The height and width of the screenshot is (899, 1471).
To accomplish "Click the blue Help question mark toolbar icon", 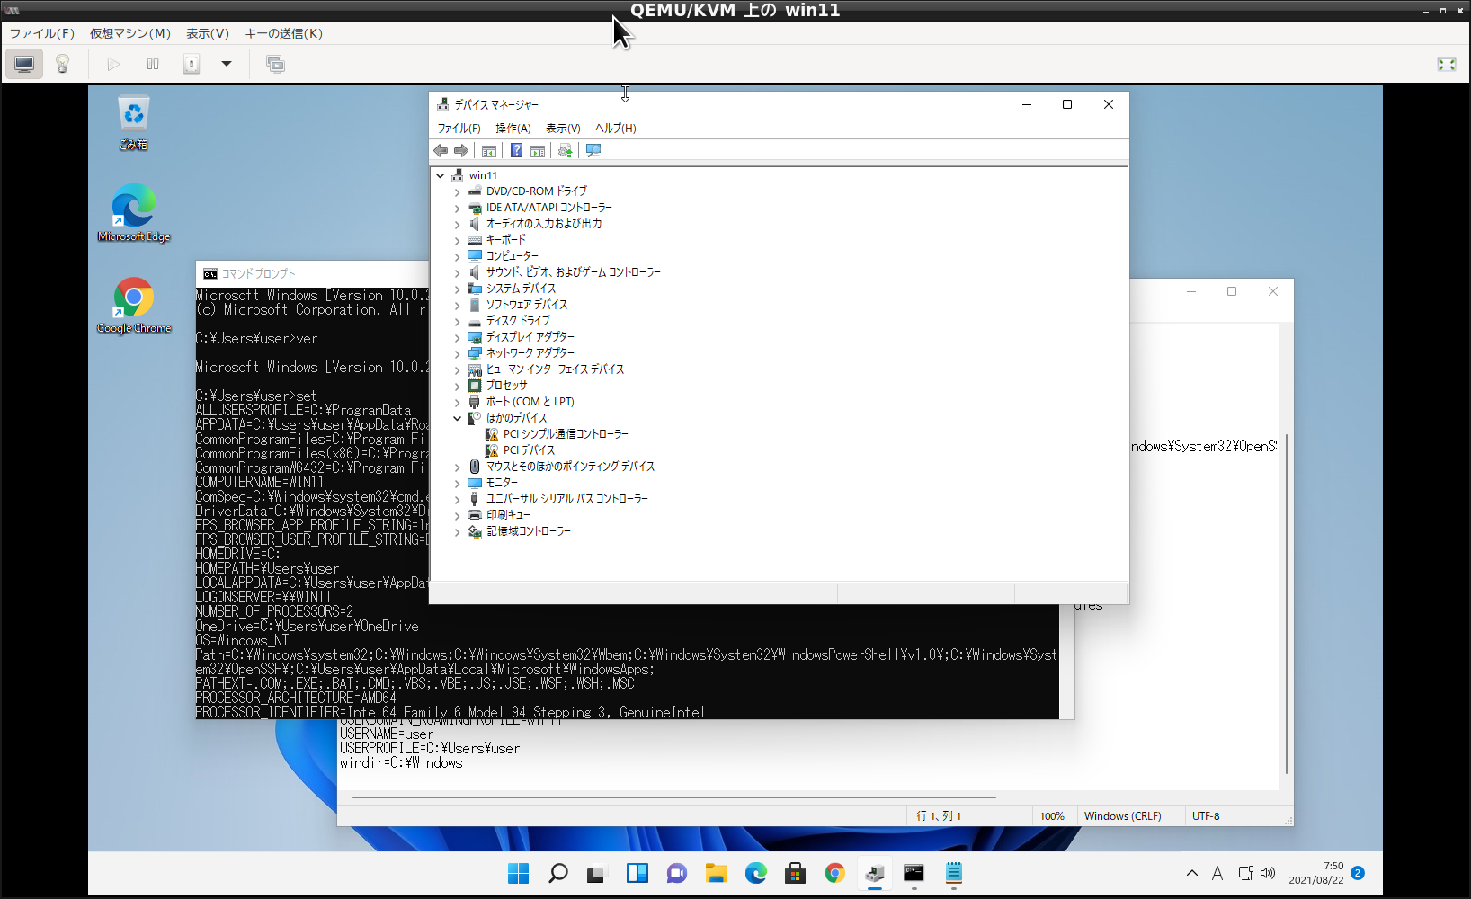I will click(x=516, y=150).
